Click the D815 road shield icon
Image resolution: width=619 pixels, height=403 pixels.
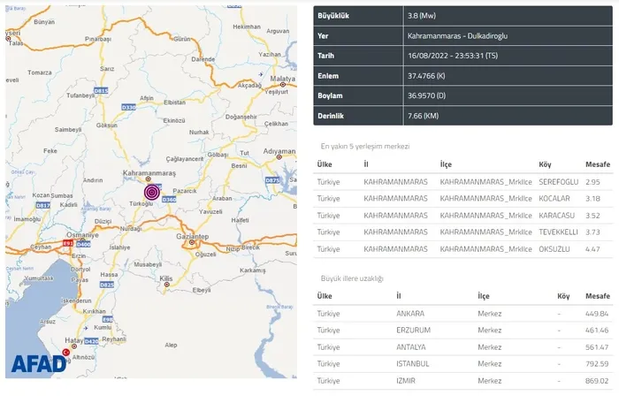pos(101,91)
